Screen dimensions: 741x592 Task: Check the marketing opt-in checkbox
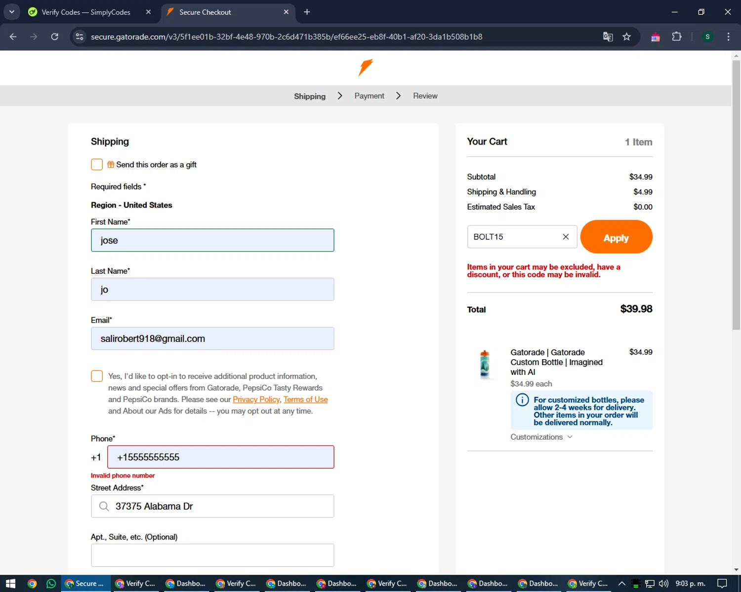click(x=97, y=376)
